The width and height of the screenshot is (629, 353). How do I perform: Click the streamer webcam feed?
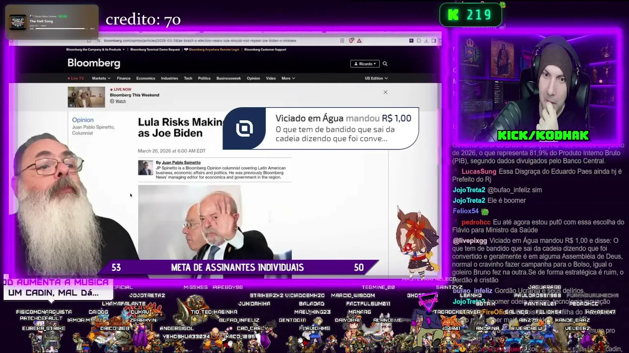tap(540, 87)
